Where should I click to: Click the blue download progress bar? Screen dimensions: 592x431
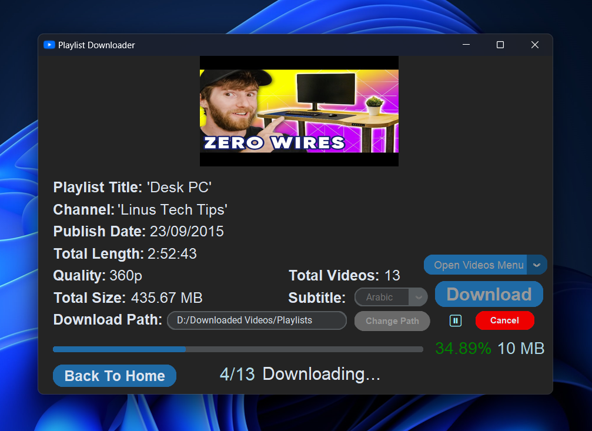coord(238,349)
